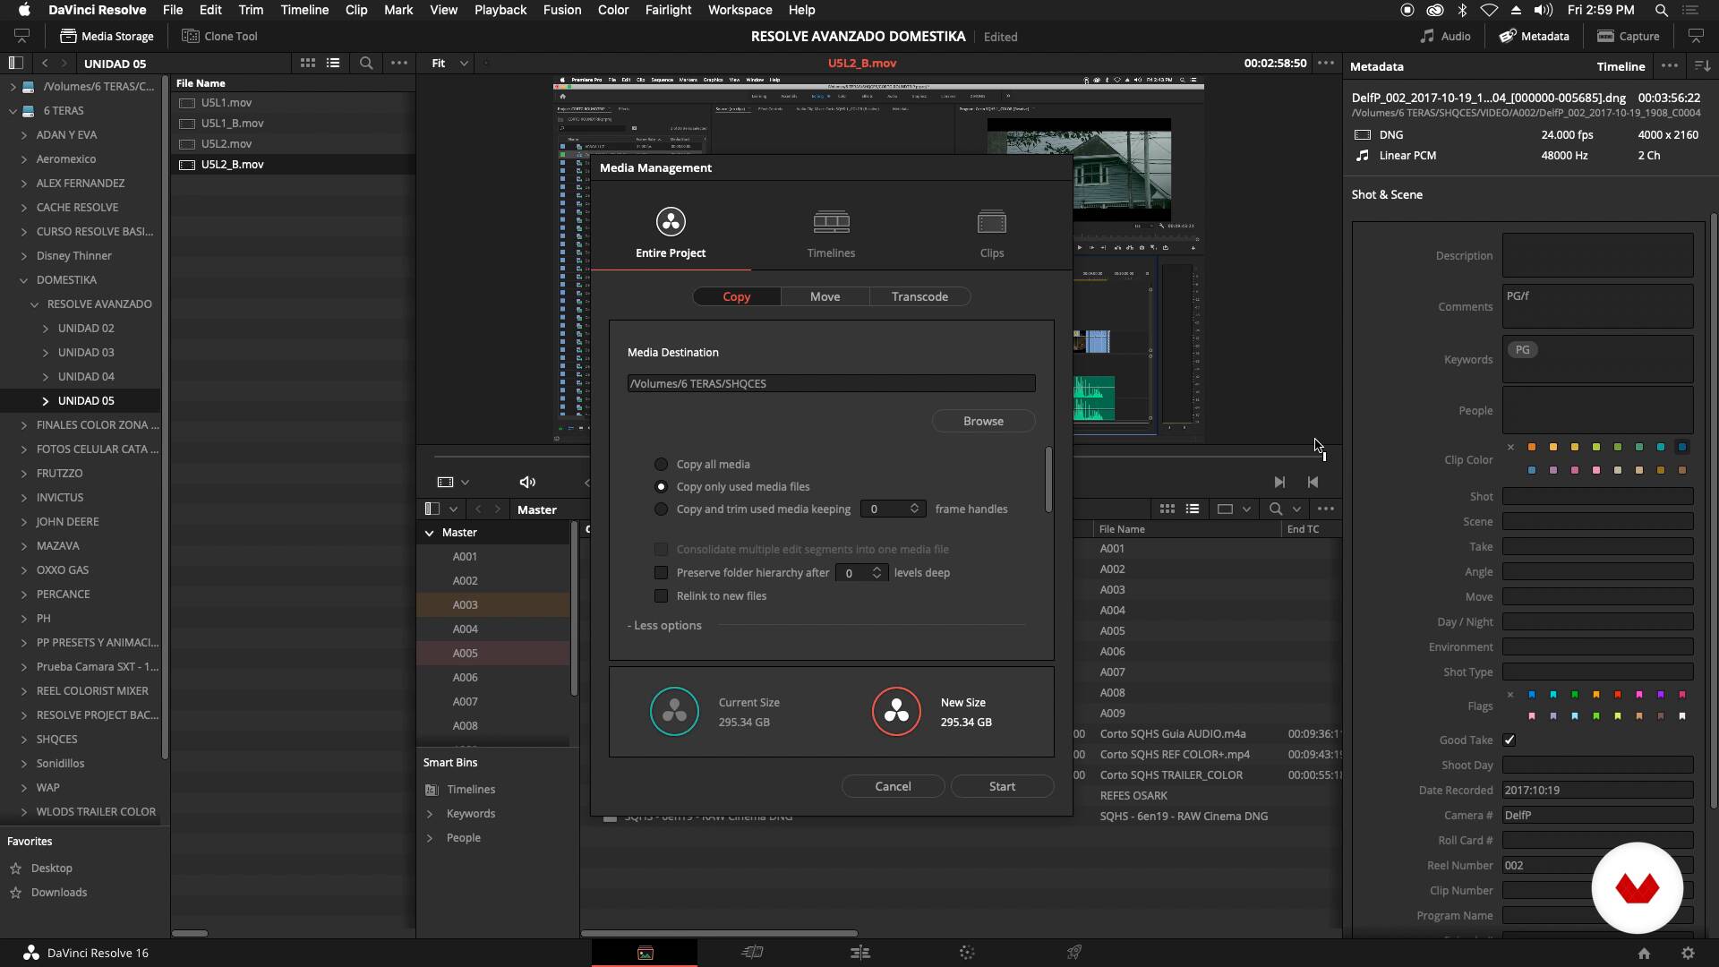Select Timeline metadata preset
Viewport: 1719px width, 967px height.
1621,66
